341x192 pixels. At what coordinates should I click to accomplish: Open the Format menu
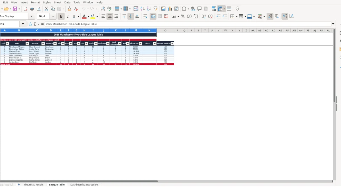coord(36,2)
